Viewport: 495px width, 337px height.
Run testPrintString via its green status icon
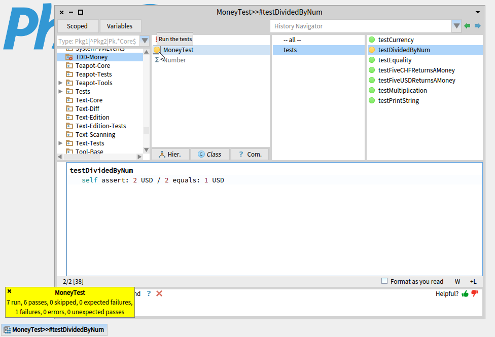[x=372, y=100]
